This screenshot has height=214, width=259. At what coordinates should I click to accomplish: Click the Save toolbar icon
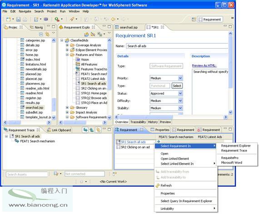18,20
